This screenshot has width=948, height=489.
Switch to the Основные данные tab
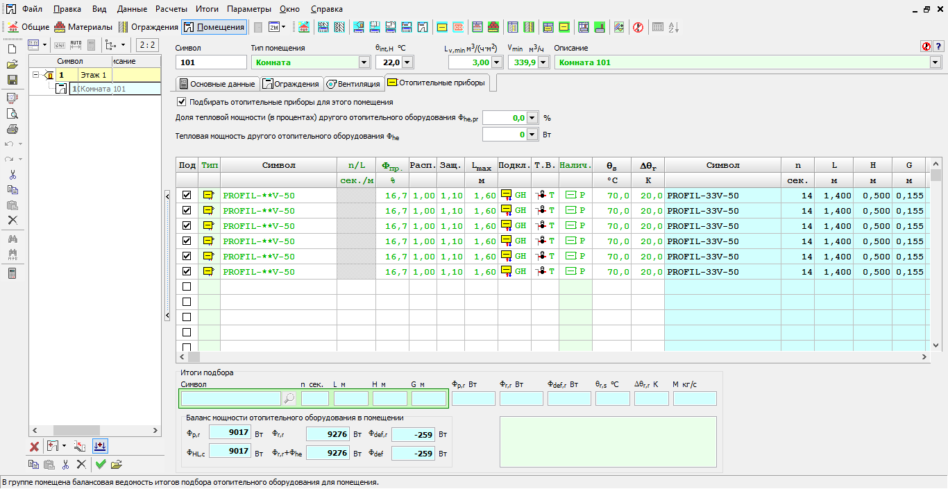[217, 84]
